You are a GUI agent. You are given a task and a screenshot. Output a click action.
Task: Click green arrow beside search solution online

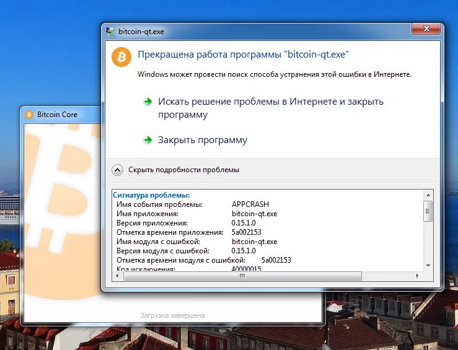[x=148, y=102]
